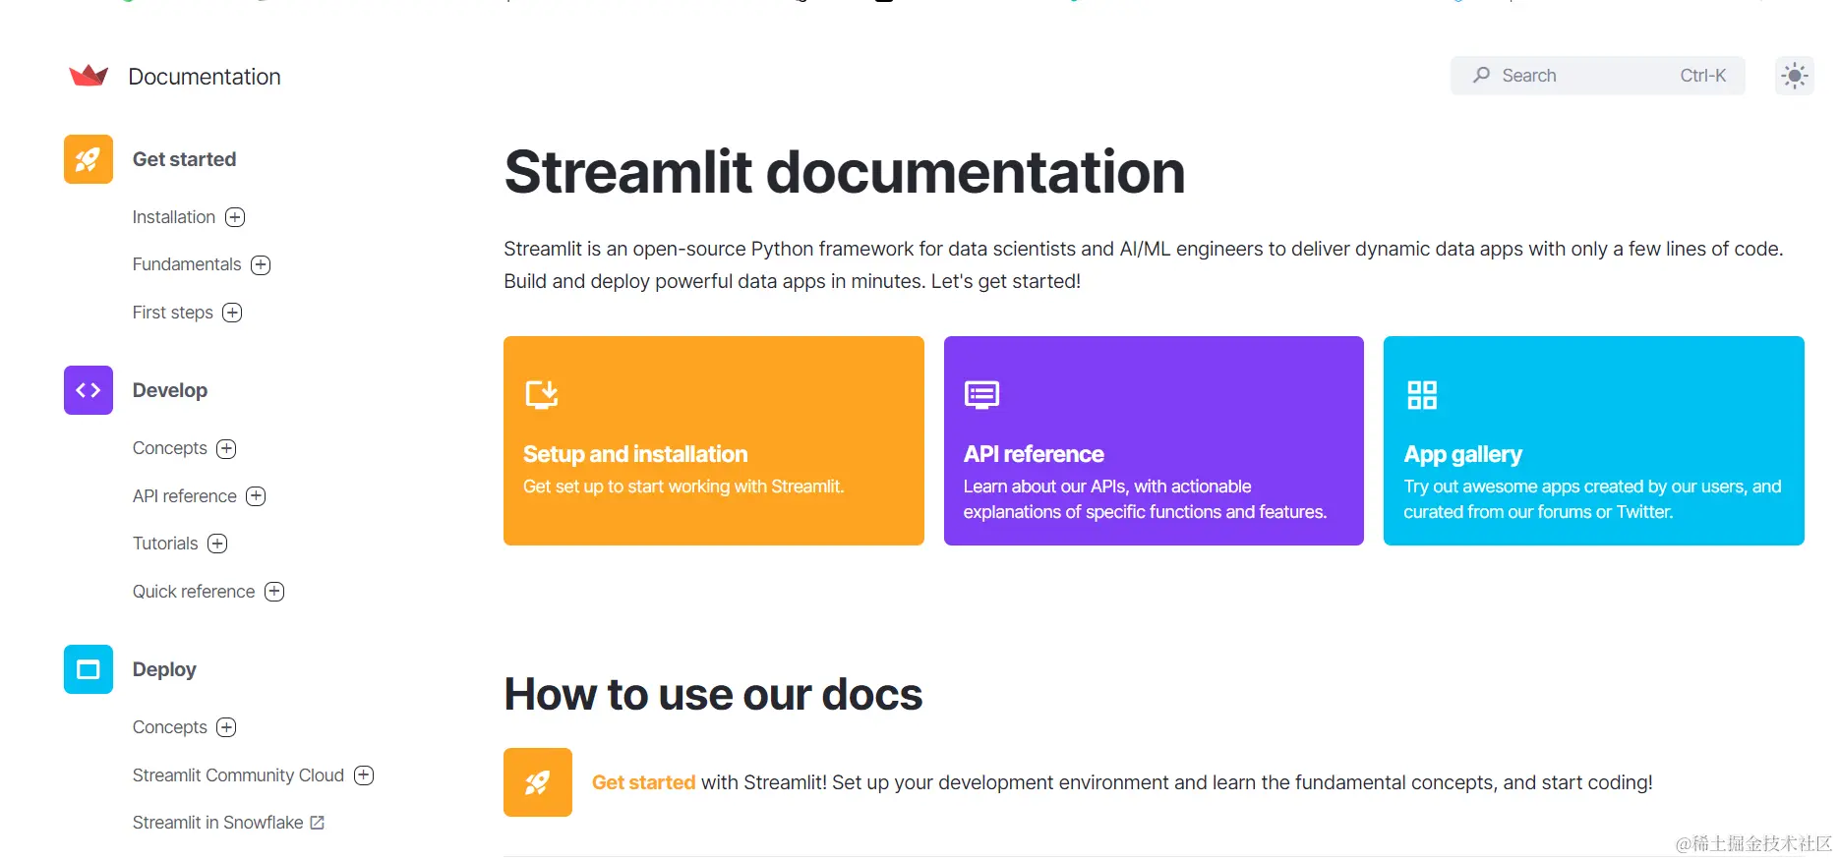
Task: Click the download icon on Setup and installation card
Action: click(542, 394)
